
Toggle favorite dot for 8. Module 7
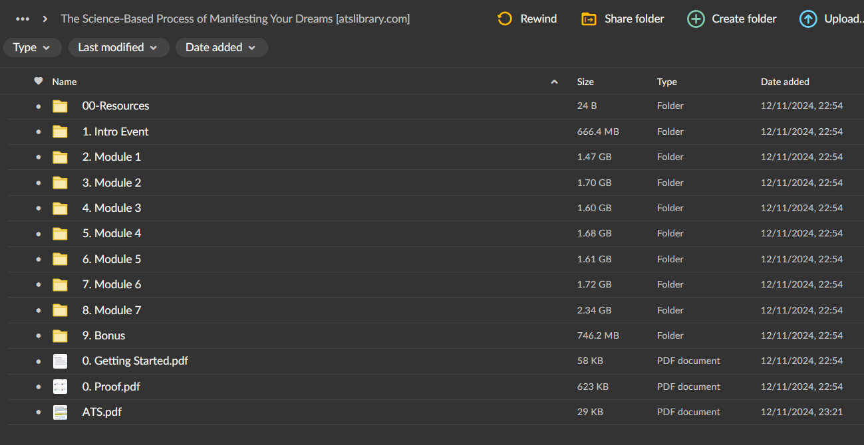click(39, 311)
